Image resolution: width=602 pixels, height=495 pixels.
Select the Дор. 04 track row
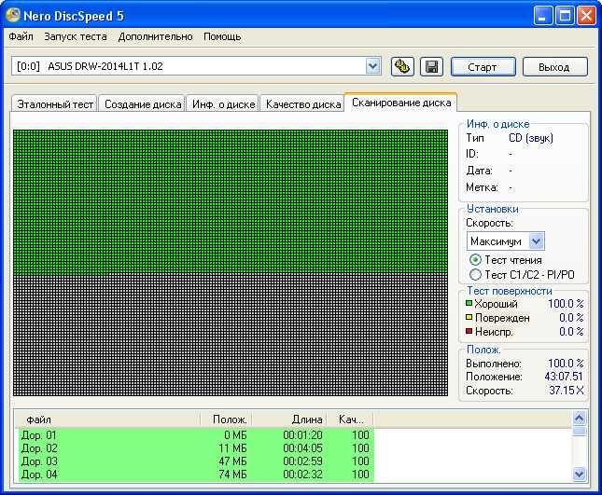pyautogui.click(x=196, y=474)
